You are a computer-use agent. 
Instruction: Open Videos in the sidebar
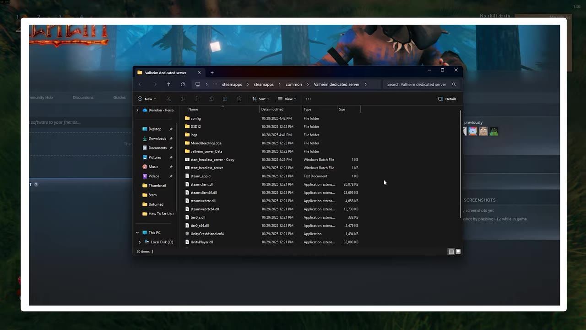153,176
